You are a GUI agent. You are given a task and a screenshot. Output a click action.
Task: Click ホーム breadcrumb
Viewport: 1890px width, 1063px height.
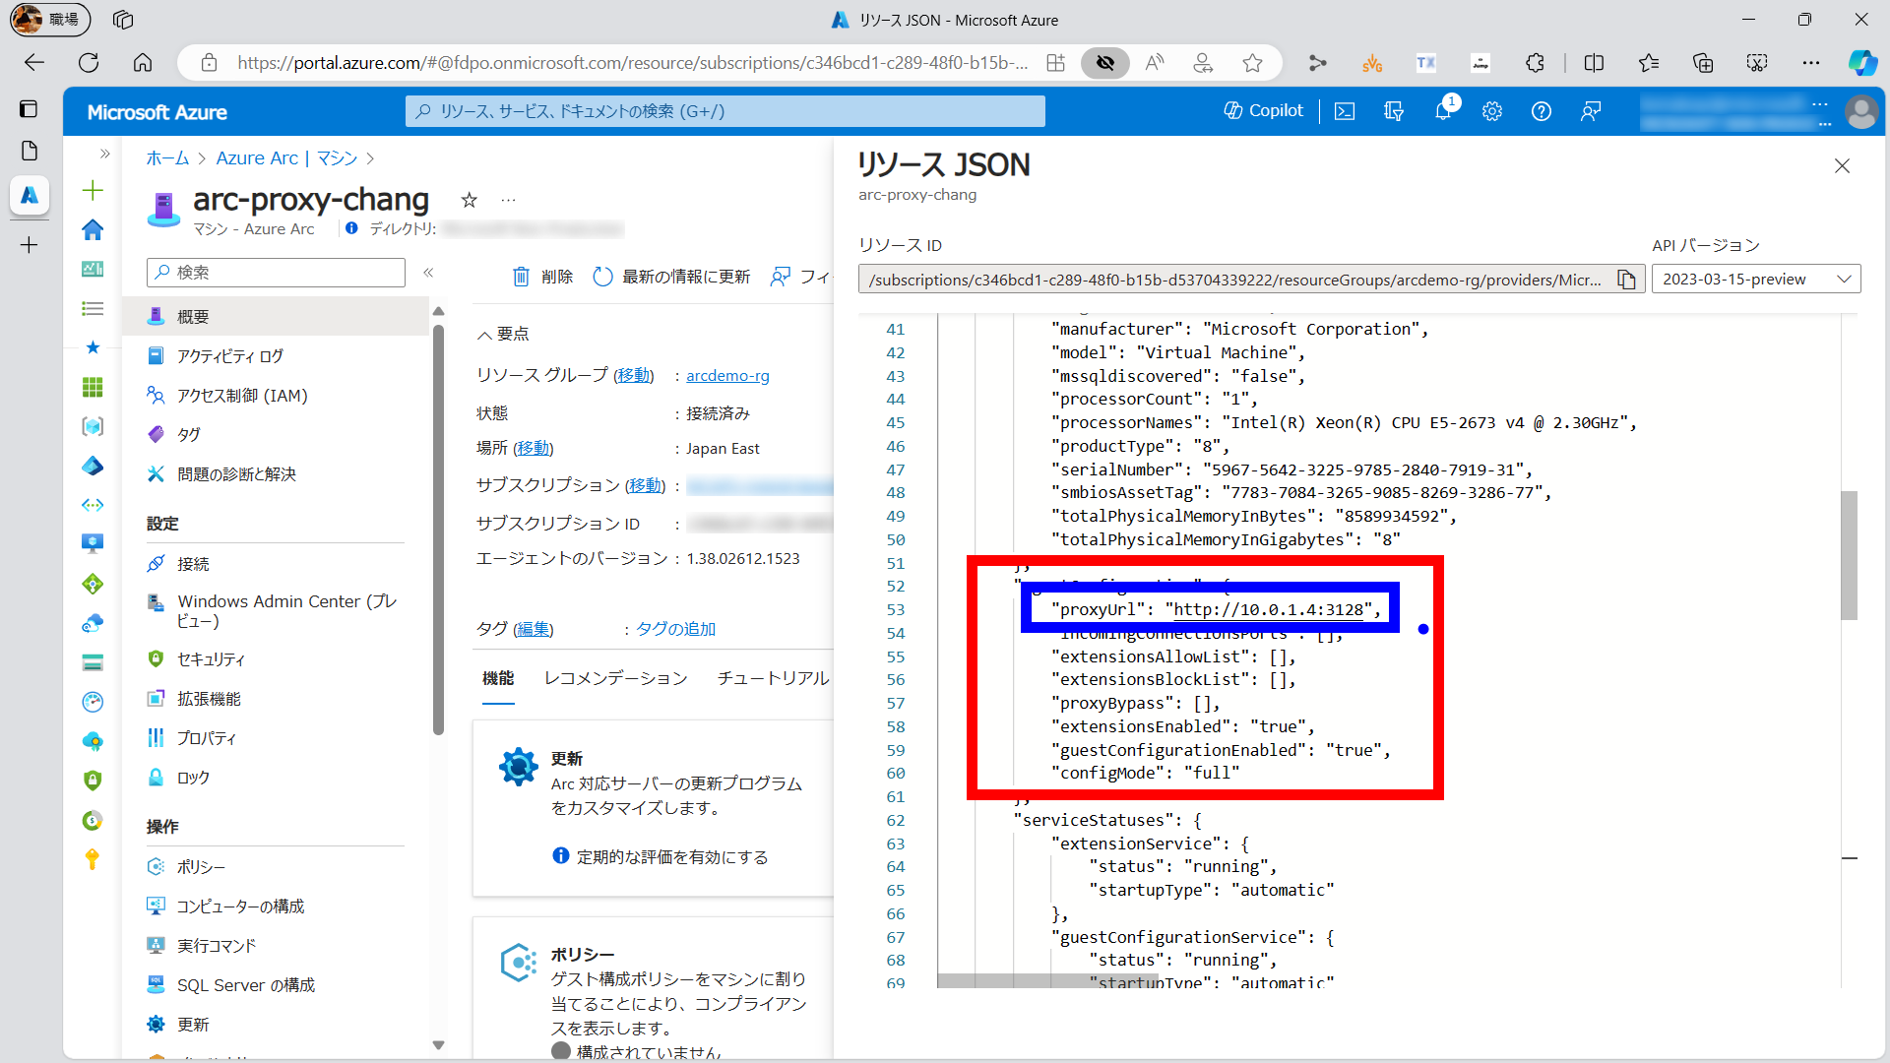[x=167, y=158]
